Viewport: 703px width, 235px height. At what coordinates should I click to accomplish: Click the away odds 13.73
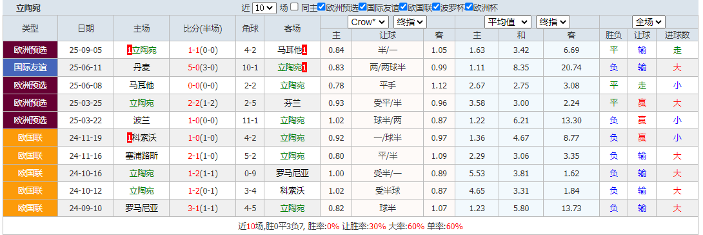pos(571,209)
